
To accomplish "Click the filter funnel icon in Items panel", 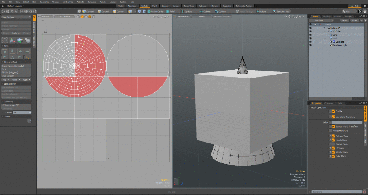I will pyautogui.click(x=365, y=21).
